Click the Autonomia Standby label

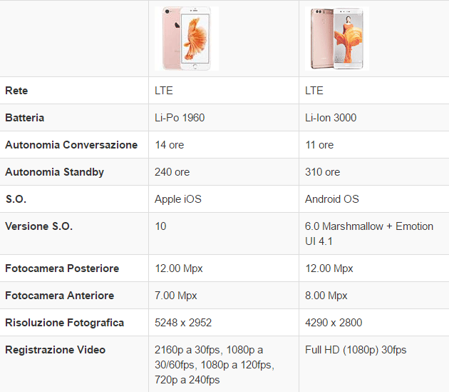tap(54, 172)
